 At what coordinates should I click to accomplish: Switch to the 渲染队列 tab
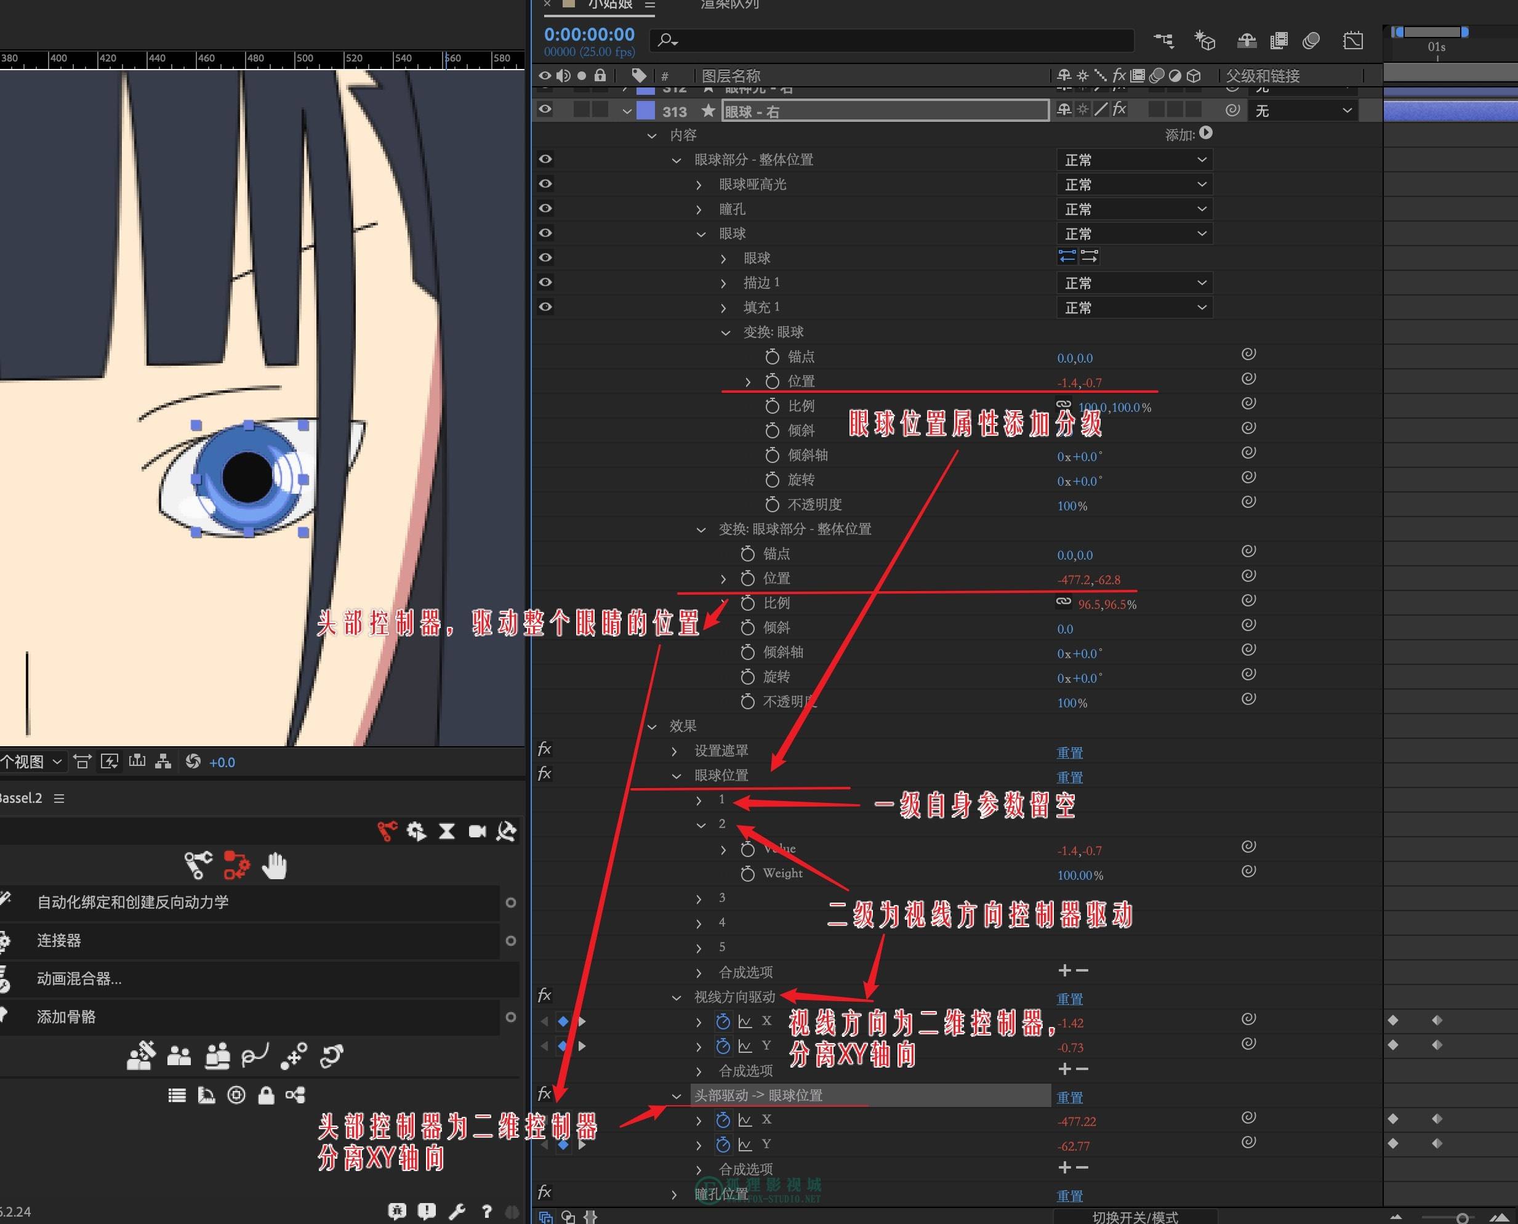729,4
